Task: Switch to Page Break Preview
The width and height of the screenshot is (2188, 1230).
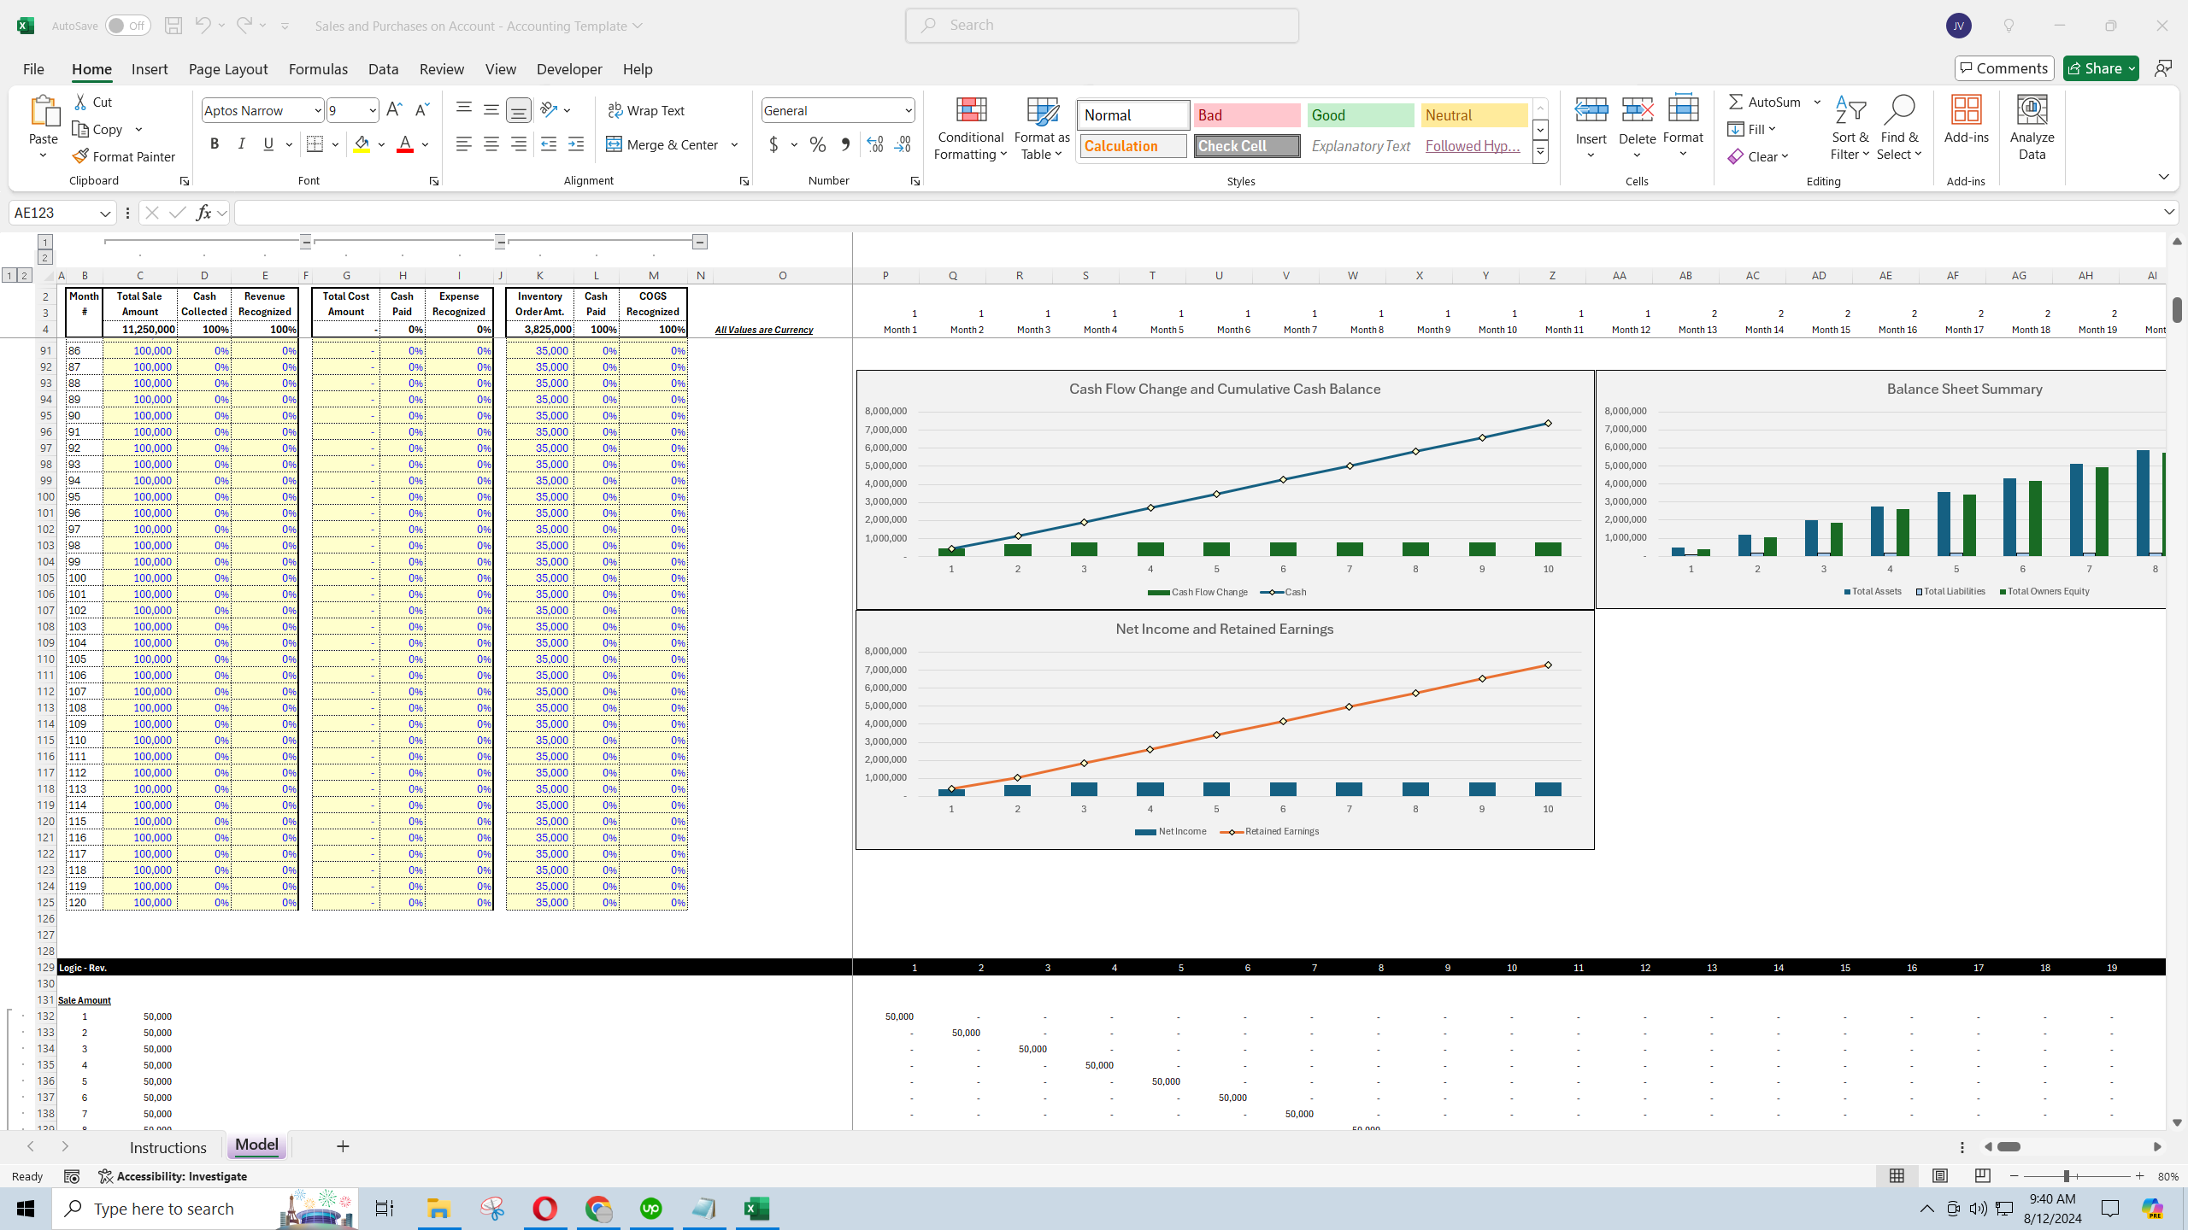Action: (1982, 1176)
